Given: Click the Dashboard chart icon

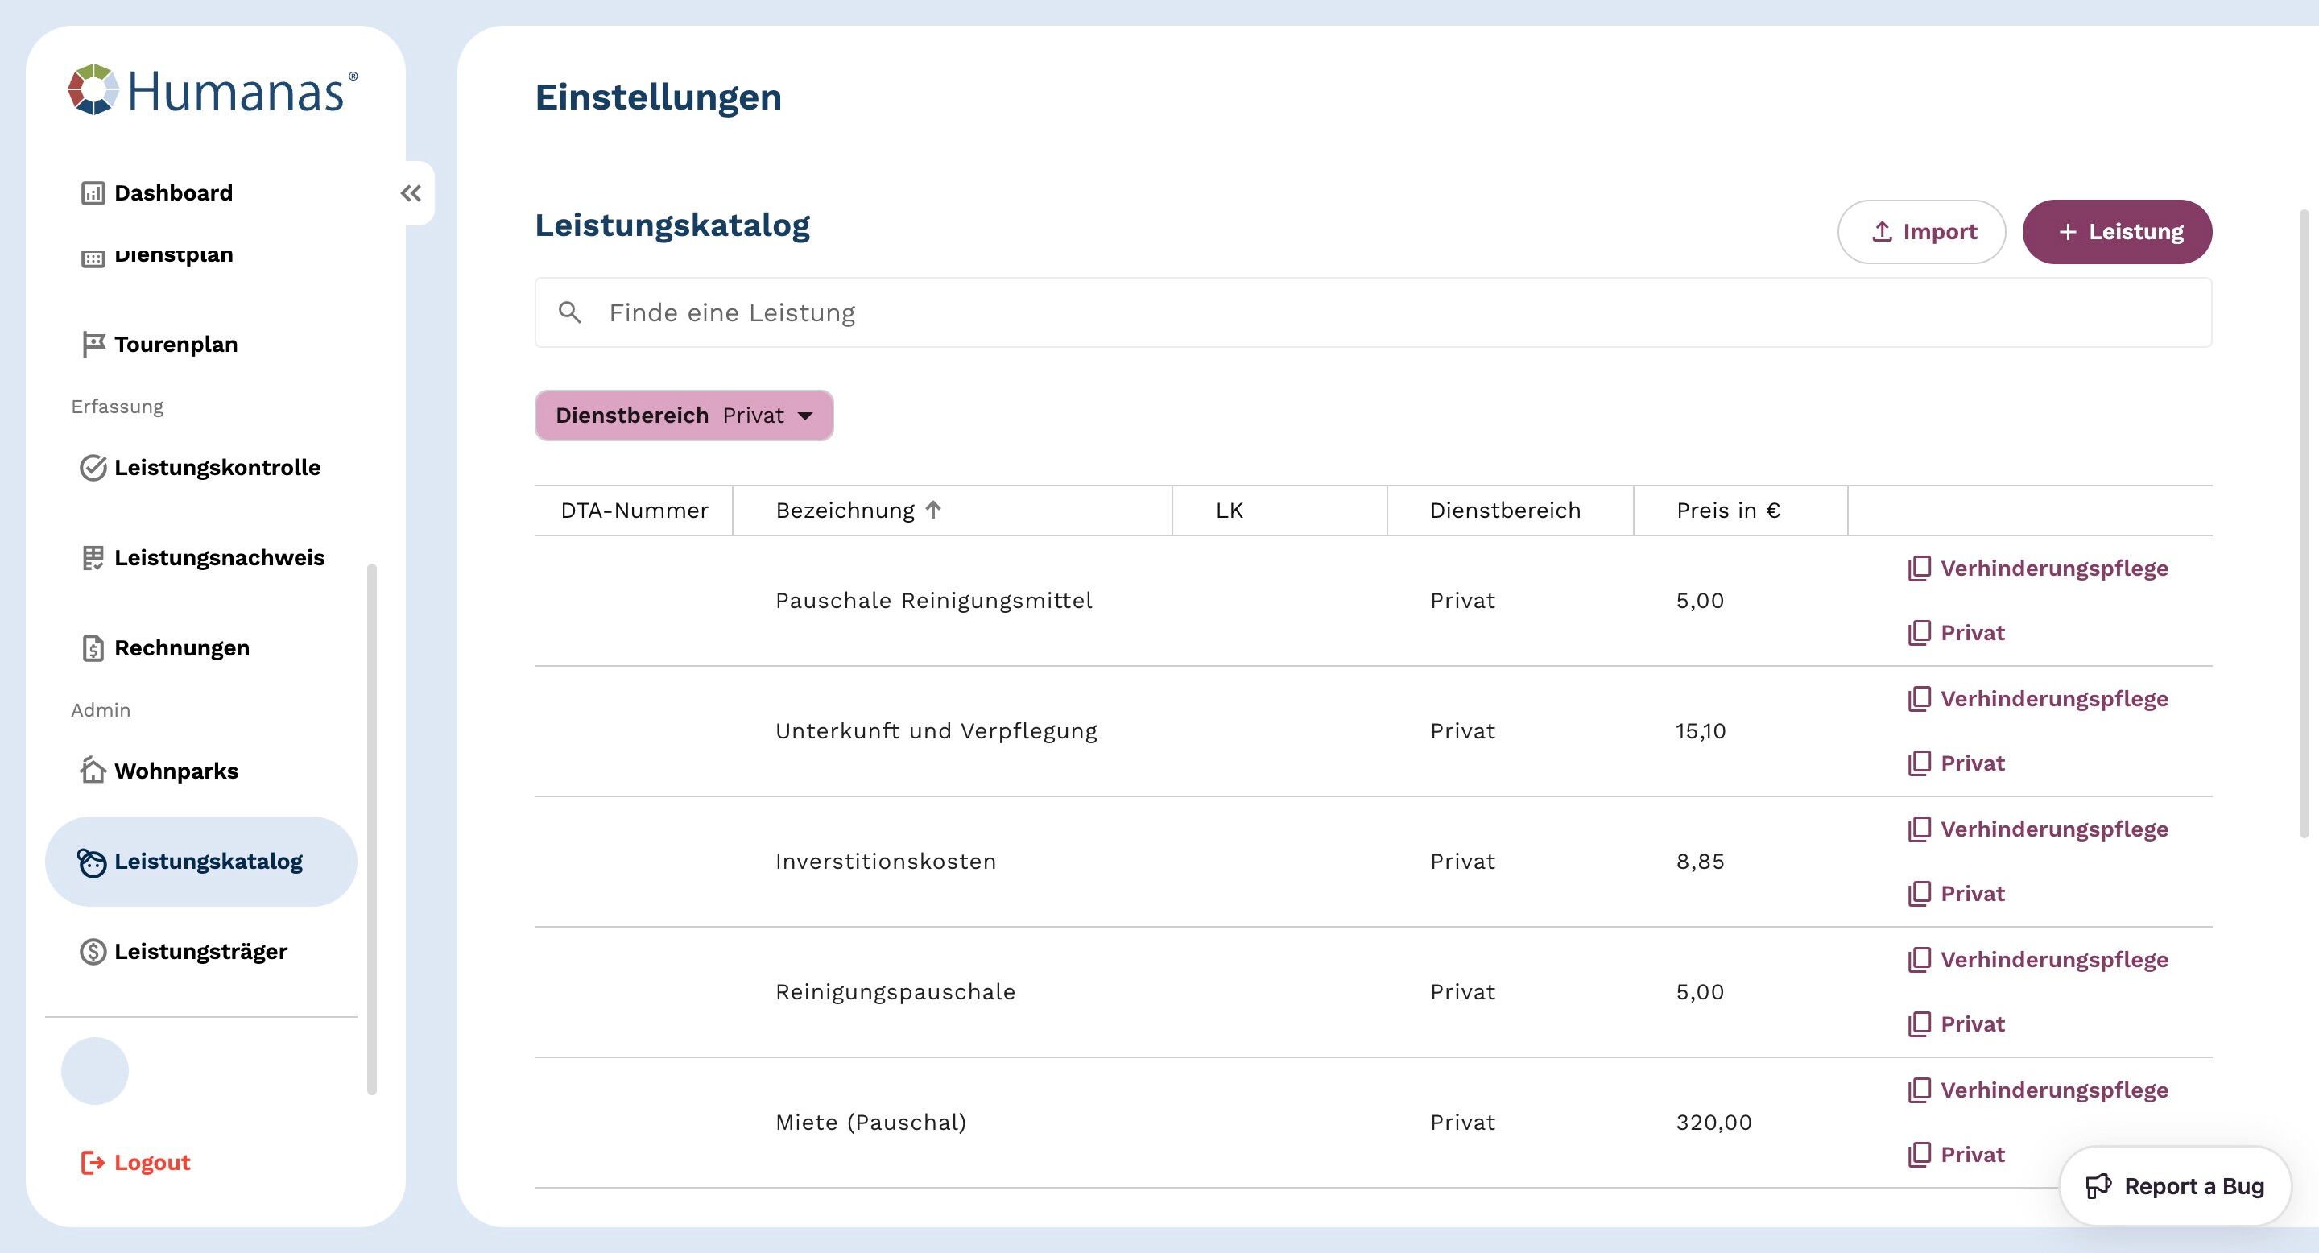Looking at the screenshot, I should 93,193.
